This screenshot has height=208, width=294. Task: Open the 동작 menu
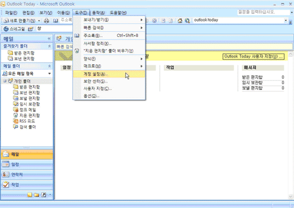pos(98,13)
